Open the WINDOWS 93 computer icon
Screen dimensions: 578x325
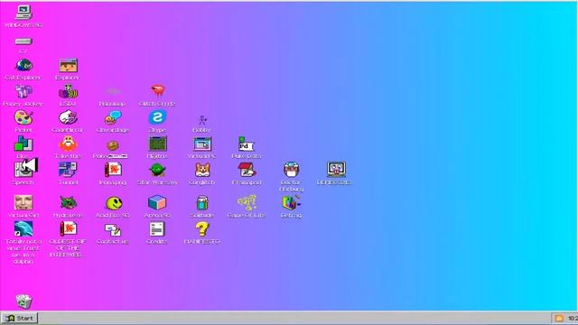[23, 13]
